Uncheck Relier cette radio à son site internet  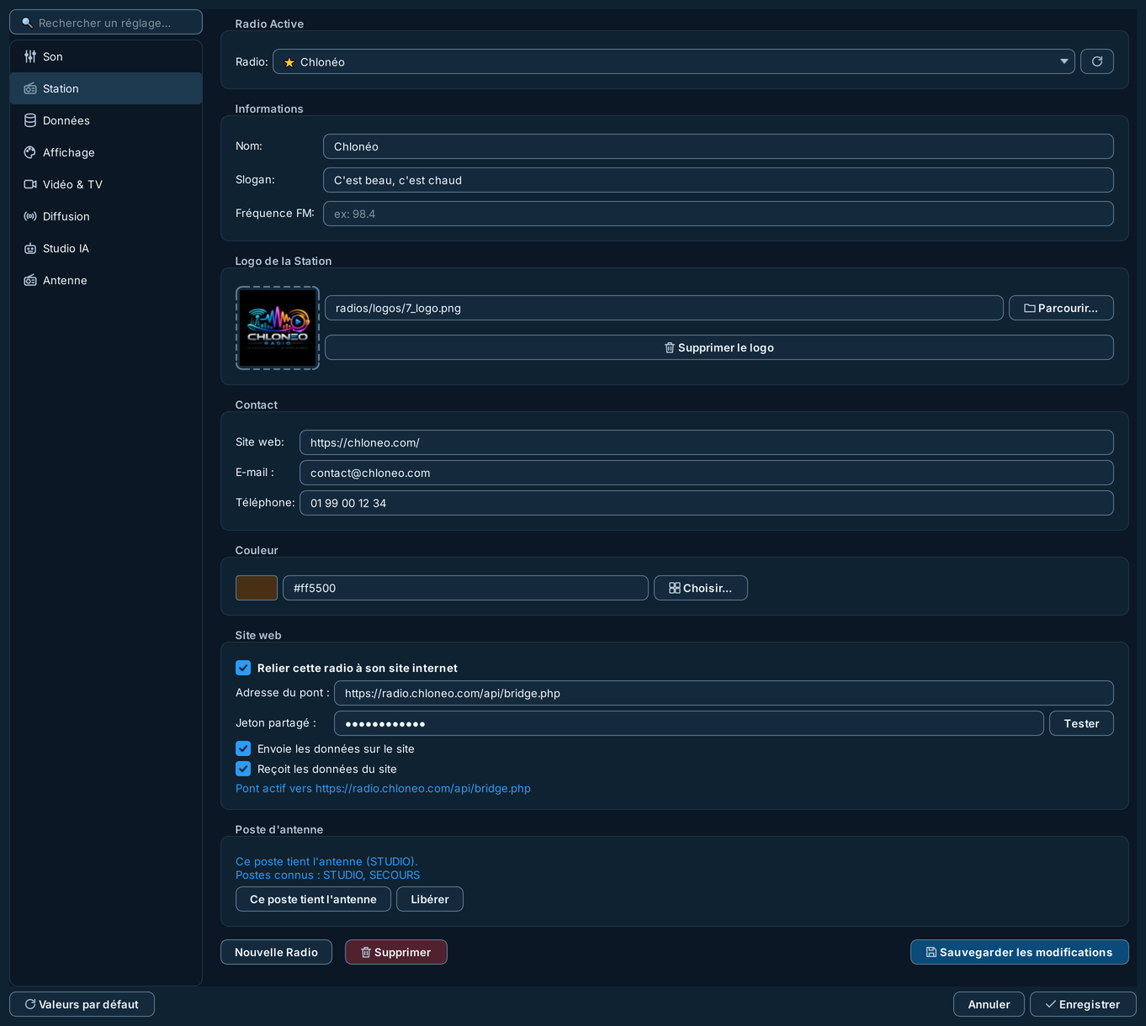coord(243,668)
